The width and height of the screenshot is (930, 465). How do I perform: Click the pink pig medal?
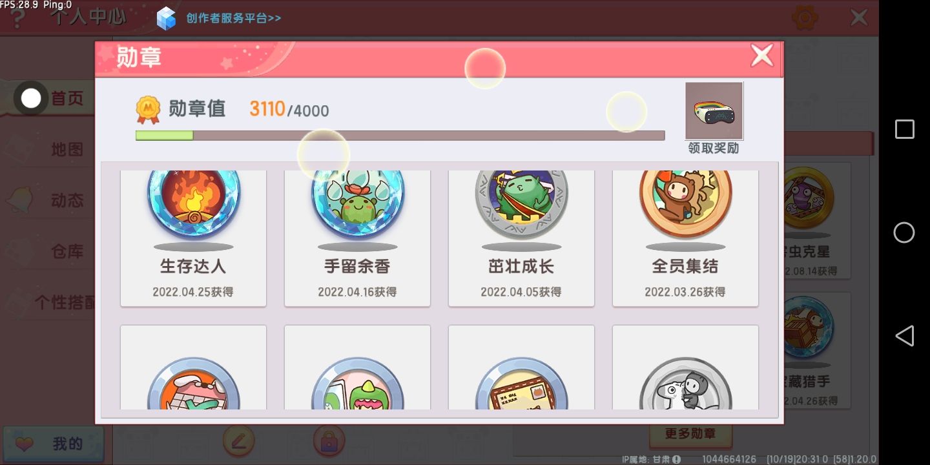[x=193, y=367]
